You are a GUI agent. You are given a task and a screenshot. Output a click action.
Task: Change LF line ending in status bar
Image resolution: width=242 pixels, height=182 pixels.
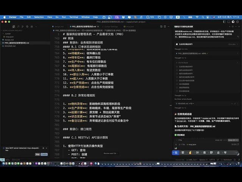coord(218,160)
